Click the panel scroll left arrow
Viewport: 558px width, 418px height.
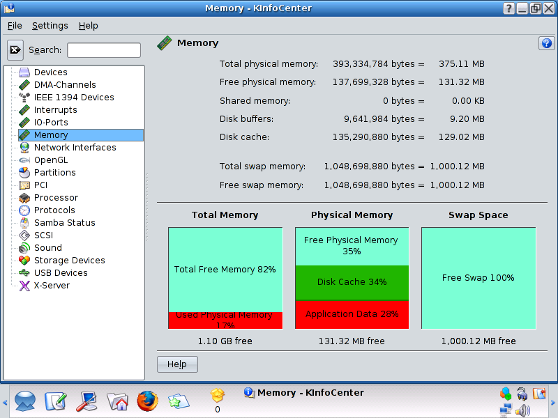(x=5, y=403)
